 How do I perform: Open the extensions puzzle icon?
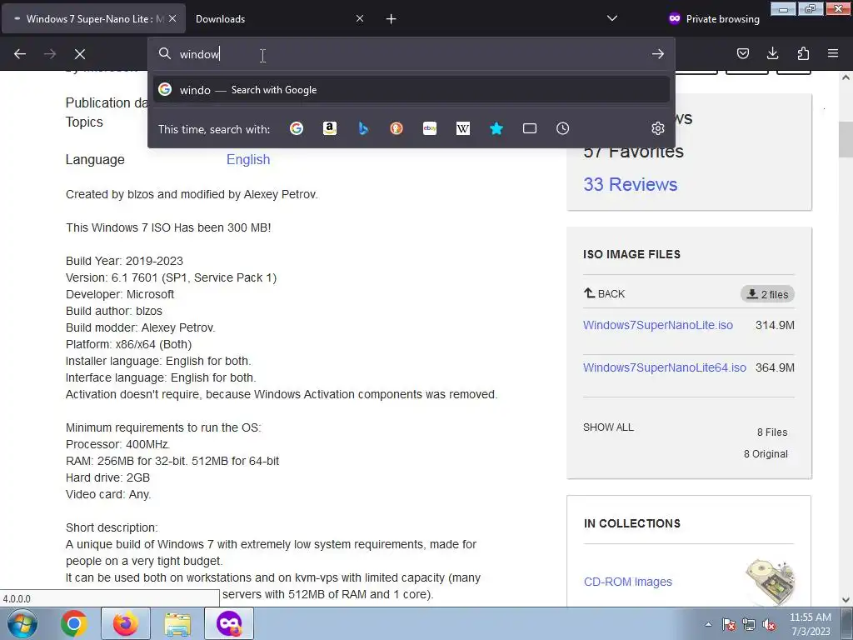[803, 53]
